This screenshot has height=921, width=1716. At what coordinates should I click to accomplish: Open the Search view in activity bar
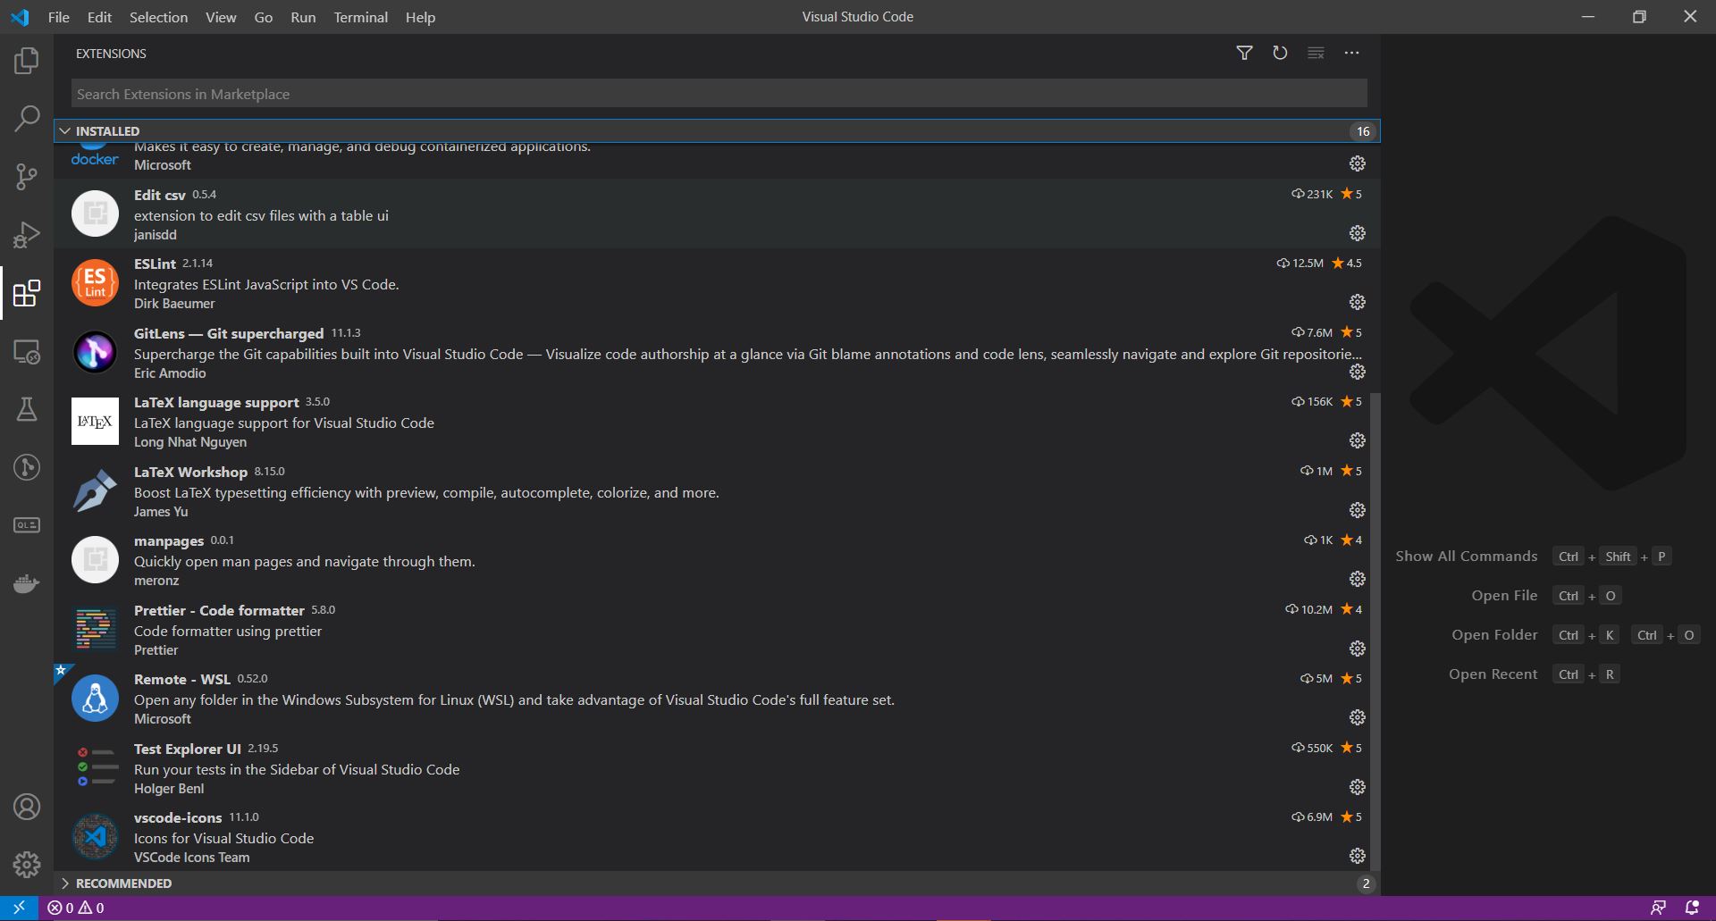pyautogui.click(x=27, y=118)
